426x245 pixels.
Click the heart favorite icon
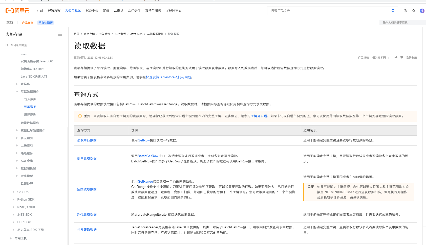(402, 58)
